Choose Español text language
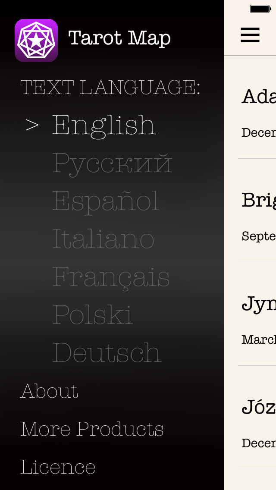Screen dimensions: 276x490 106,201
